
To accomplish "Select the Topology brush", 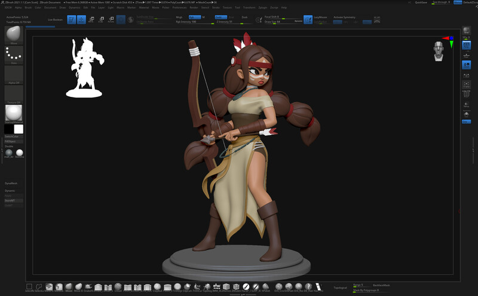I will tap(207, 287).
